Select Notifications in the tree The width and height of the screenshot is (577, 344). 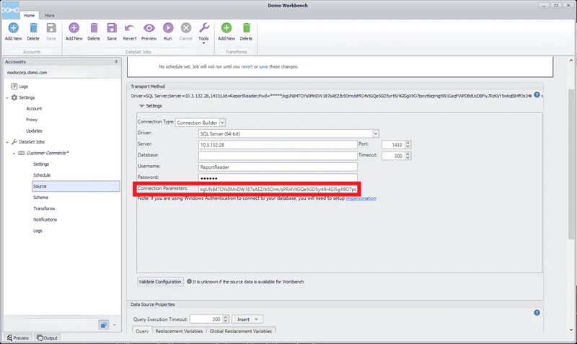(45, 219)
